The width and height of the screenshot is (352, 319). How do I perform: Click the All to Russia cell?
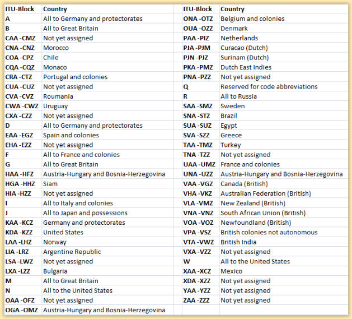click(x=238, y=96)
